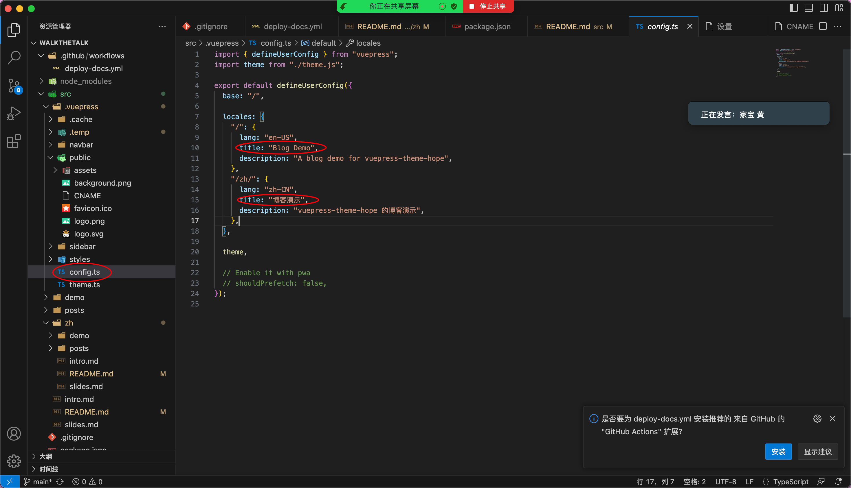
Task: Collapse the zh folder
Action: [x=46, y=323]
